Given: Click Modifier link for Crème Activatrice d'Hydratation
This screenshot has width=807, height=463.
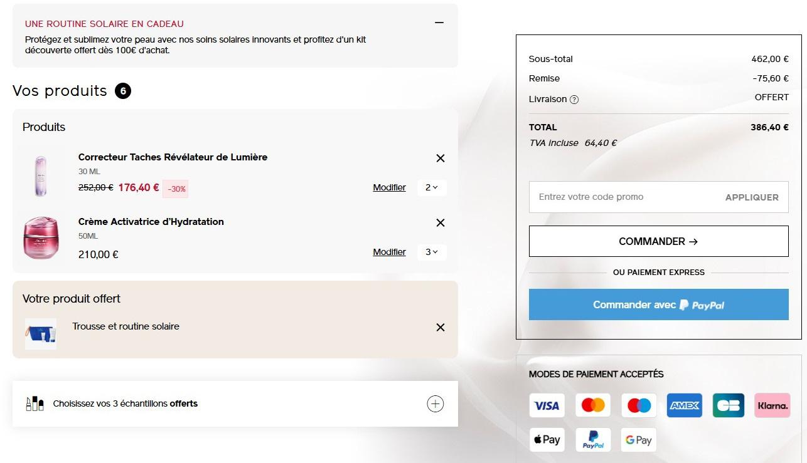Looking at the screenshot, I should (389, 252).
